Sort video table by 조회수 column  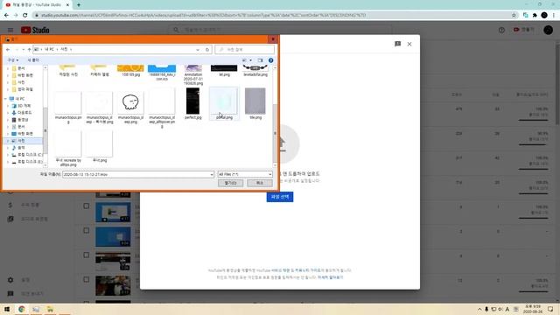[x=457, y=94]
